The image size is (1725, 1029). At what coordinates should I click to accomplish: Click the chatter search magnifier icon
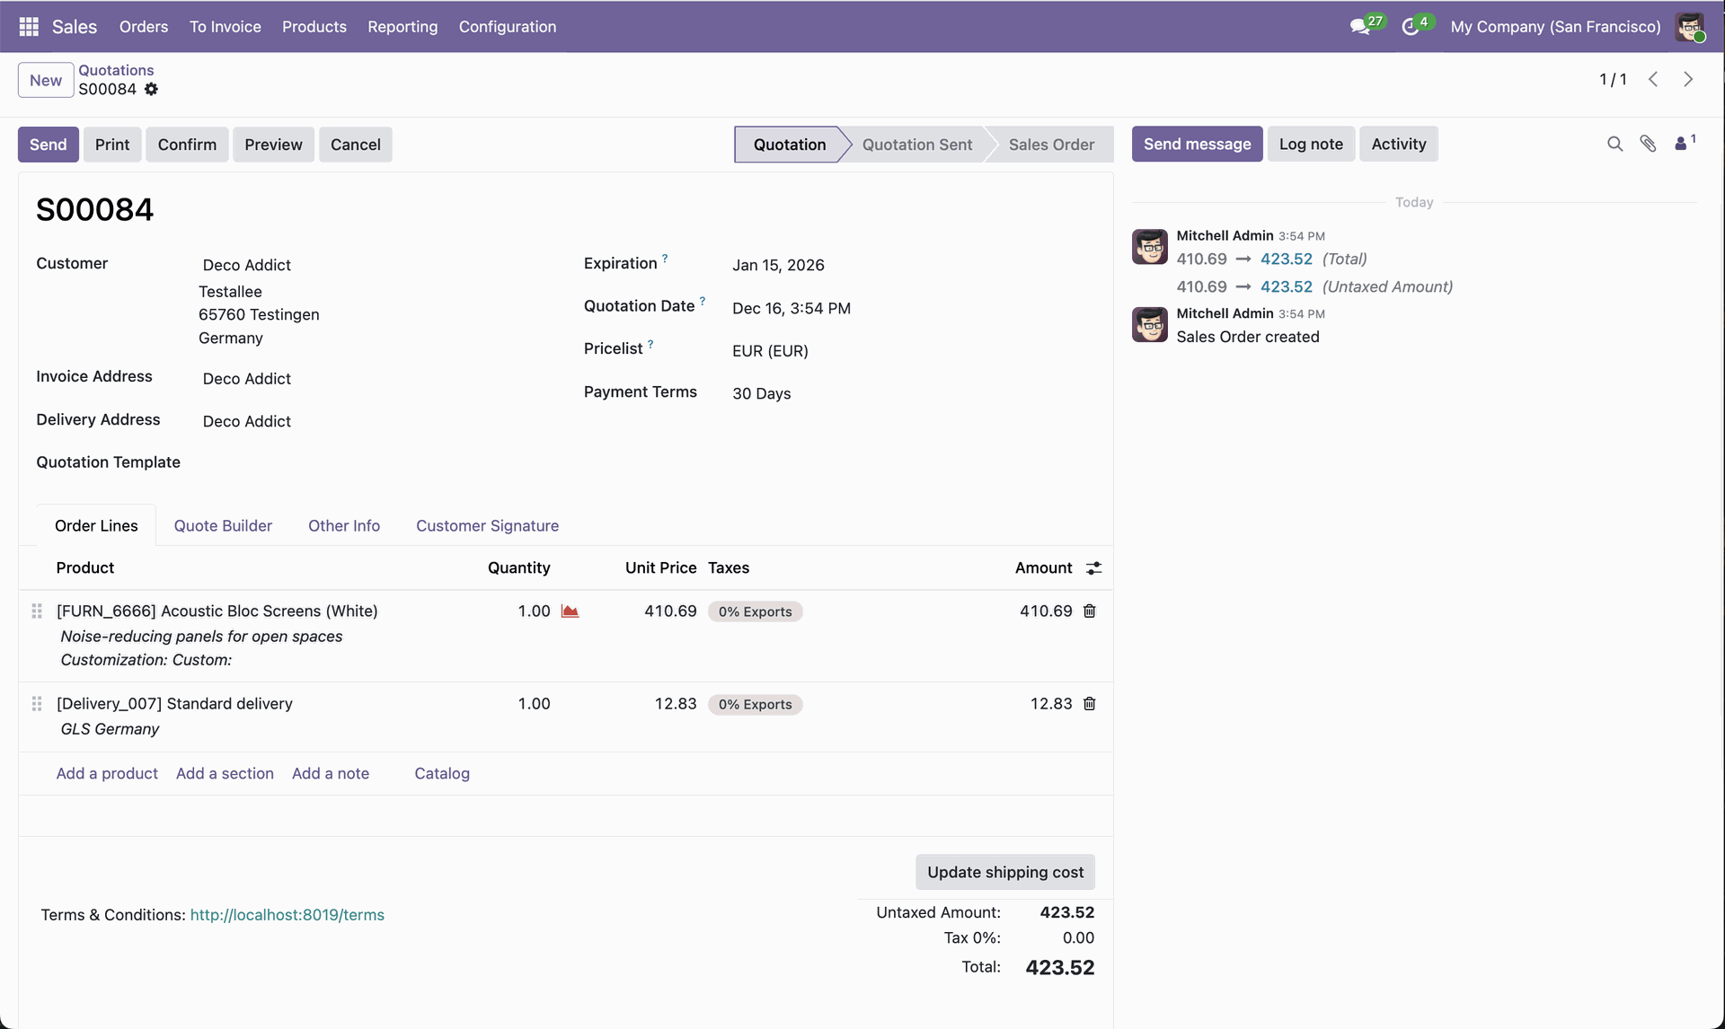pos(1614,144)
